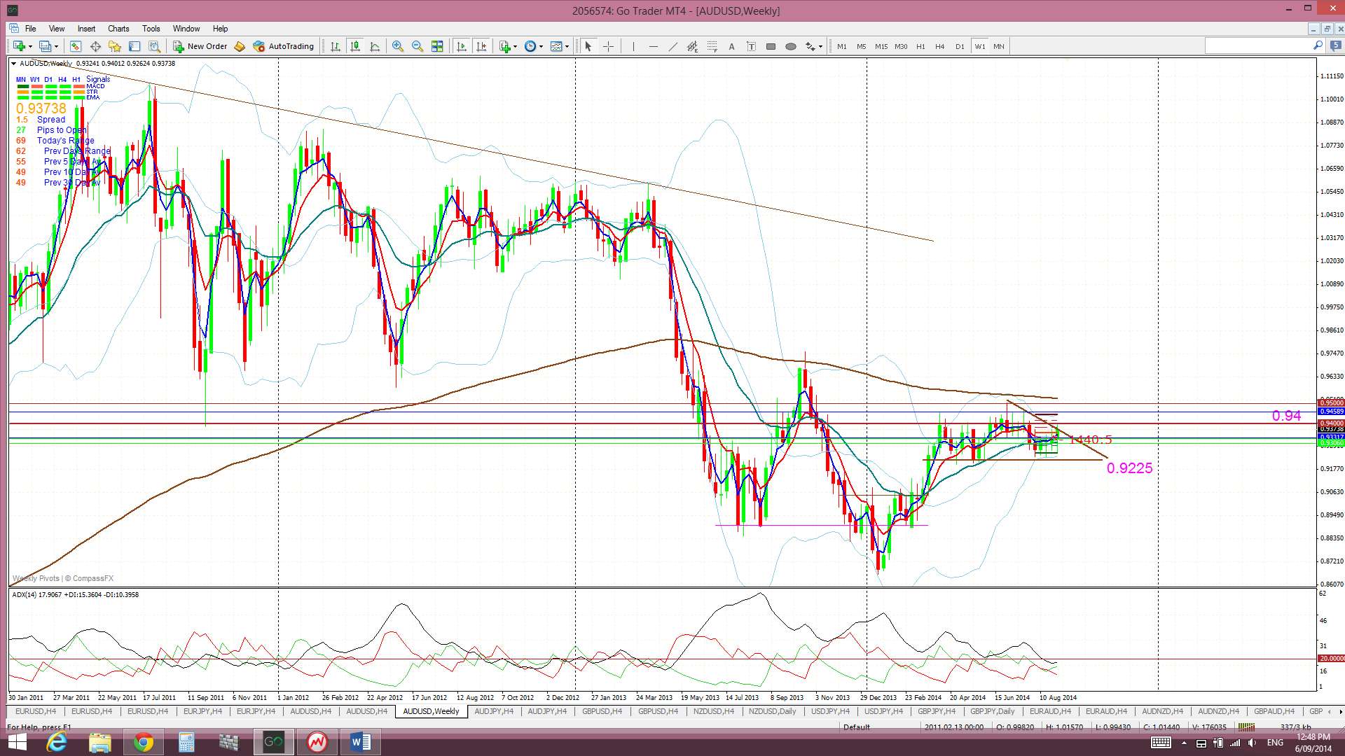Image resolution: width=1345 pixels, height=756 pixels.
Task: Click the tile windows icon
Action: point(437,46)
